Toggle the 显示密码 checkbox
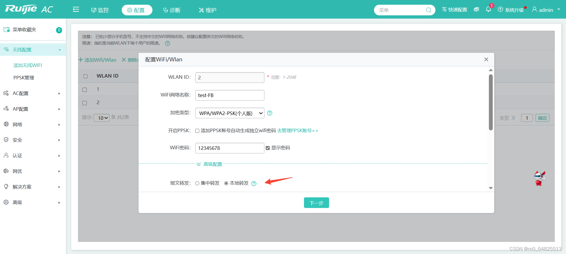566x254 pixels. tap(268, 148)
